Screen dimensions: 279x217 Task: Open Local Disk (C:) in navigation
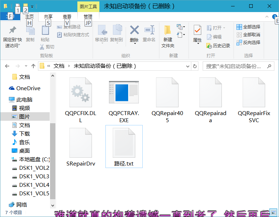point(31,159)
